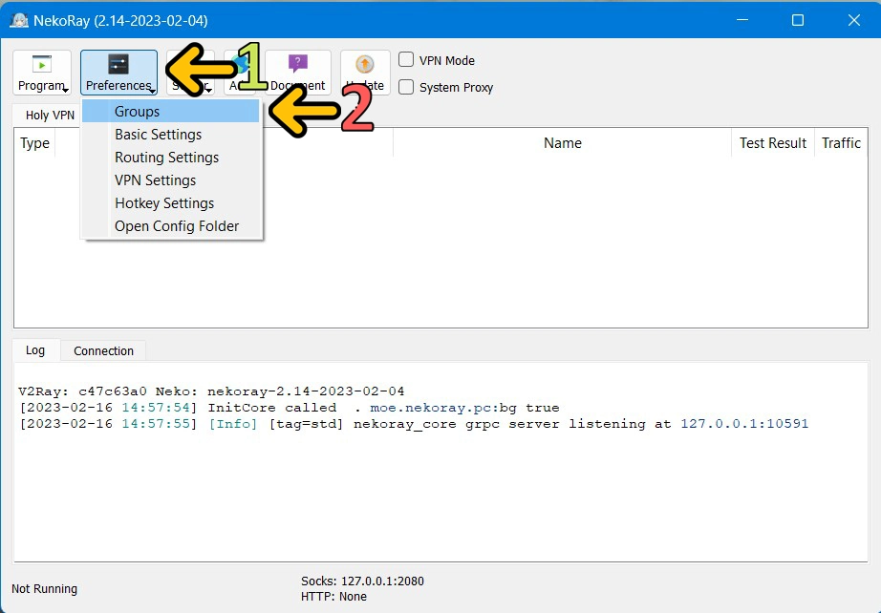Open Routing Settings
The height and width of the screenshot is (613, 881).
pos(166,157)
